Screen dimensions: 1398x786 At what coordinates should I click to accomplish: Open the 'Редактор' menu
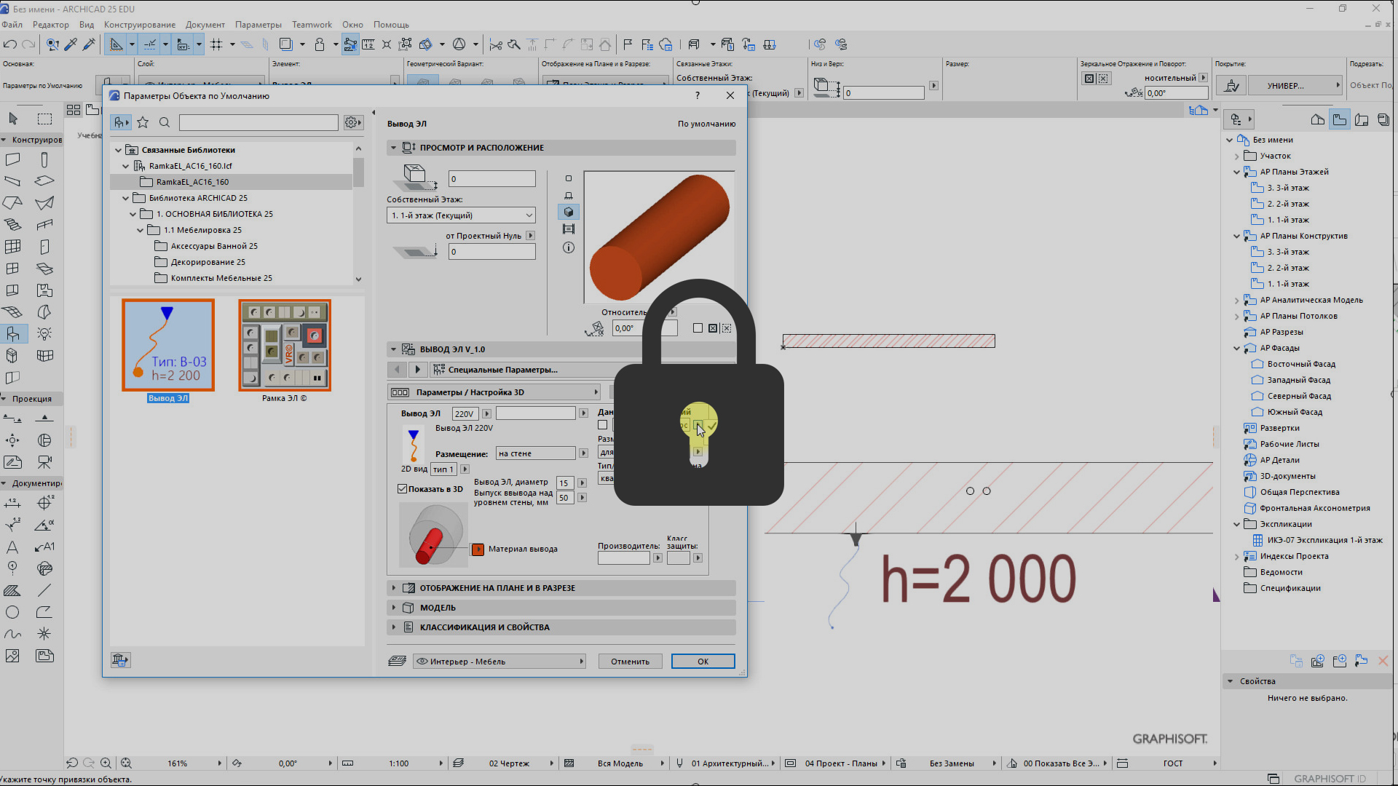(x=50, y=25)
